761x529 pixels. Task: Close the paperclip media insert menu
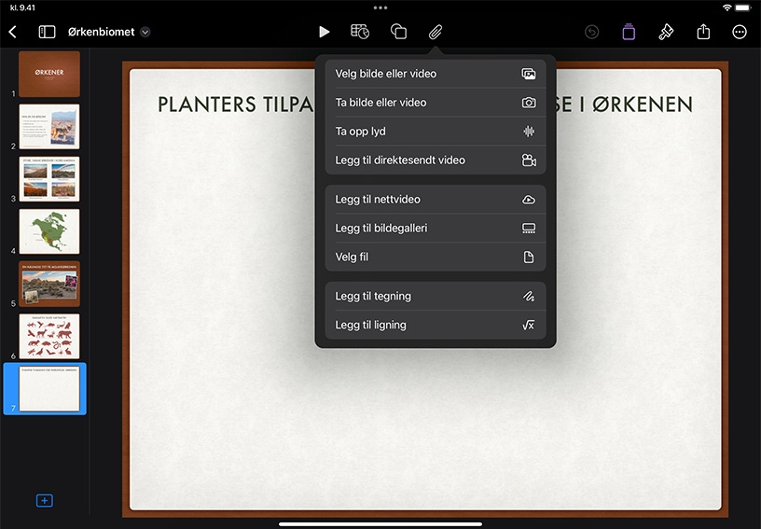(x=436, y=32)
